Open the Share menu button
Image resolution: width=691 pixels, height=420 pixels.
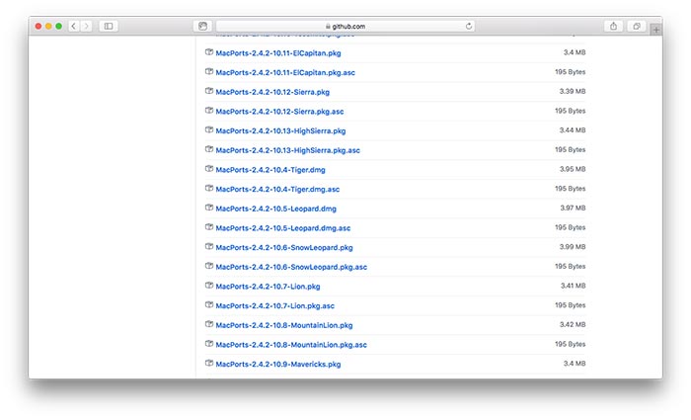point(613,27)
